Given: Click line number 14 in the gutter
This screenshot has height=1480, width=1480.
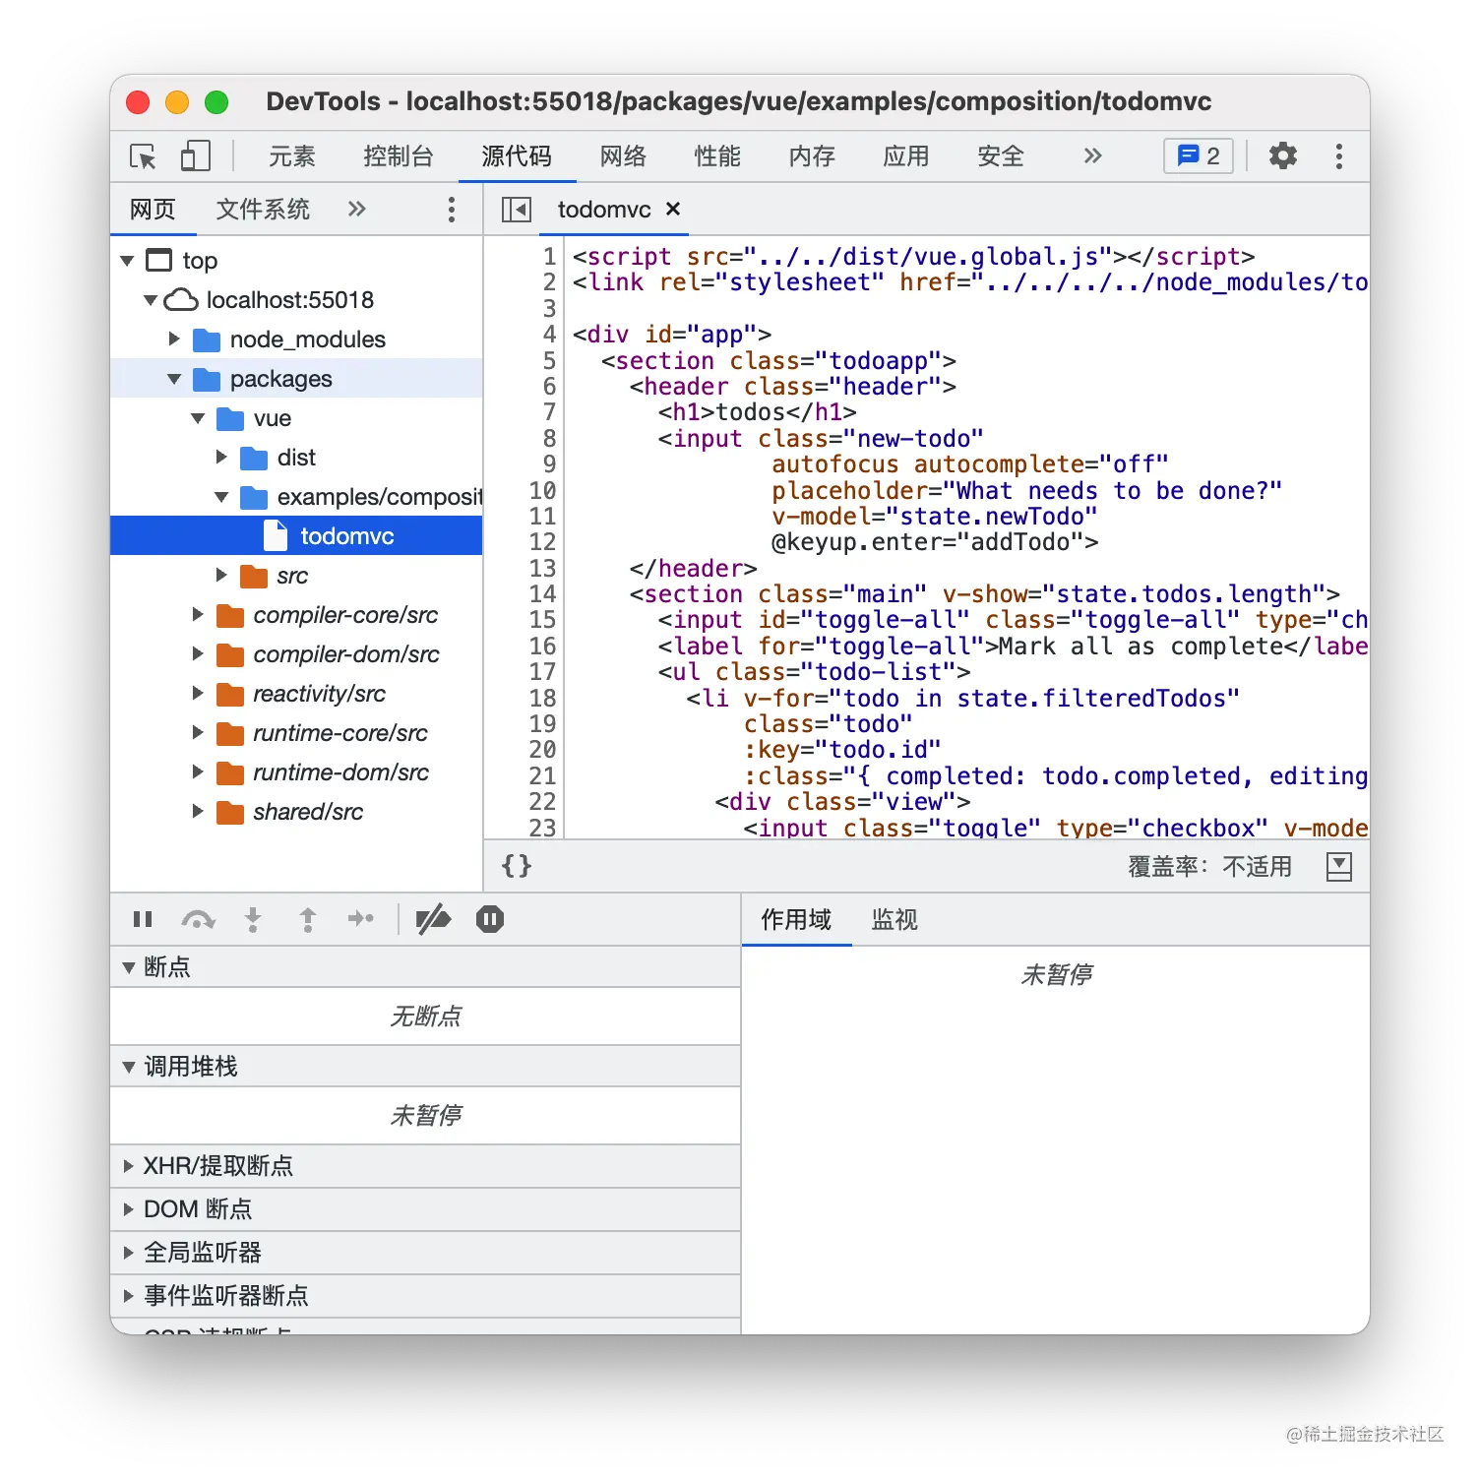Looking at the screenshot, I should tap(542, 594).
